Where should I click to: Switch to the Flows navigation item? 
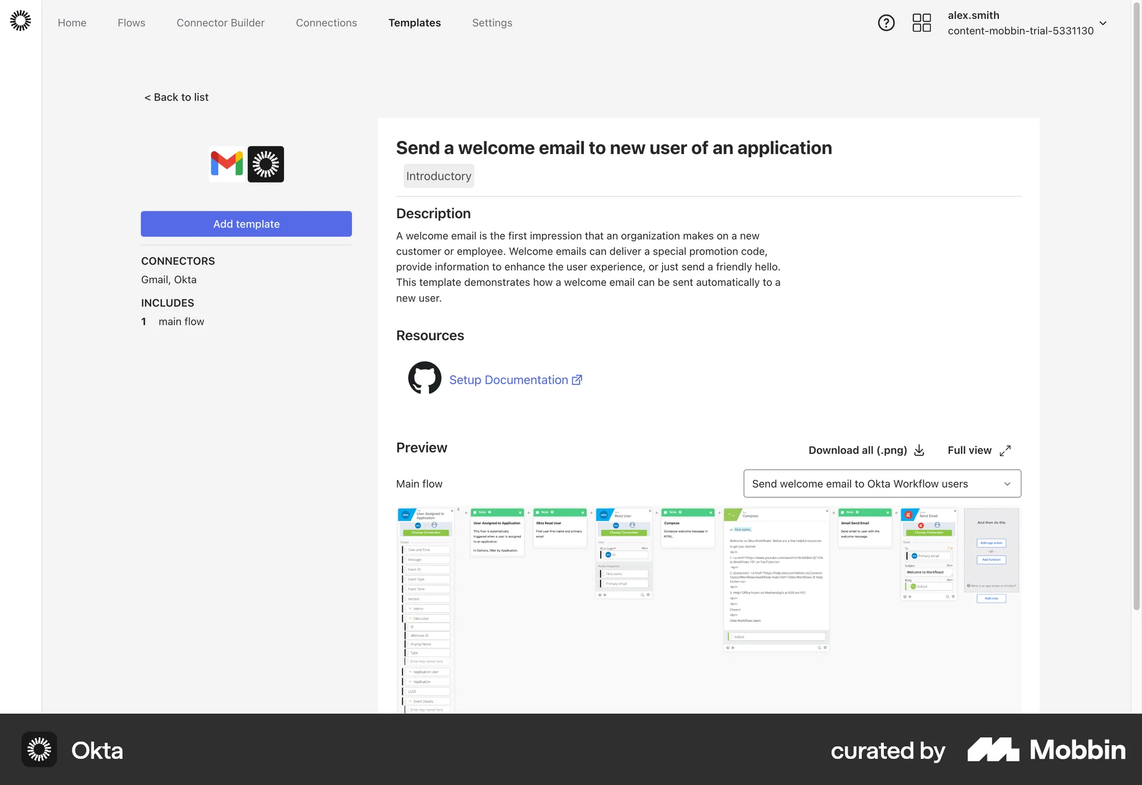point(131,23)
